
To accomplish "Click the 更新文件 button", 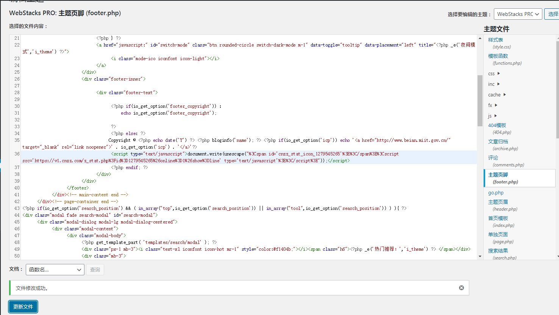I will point(23,307).
